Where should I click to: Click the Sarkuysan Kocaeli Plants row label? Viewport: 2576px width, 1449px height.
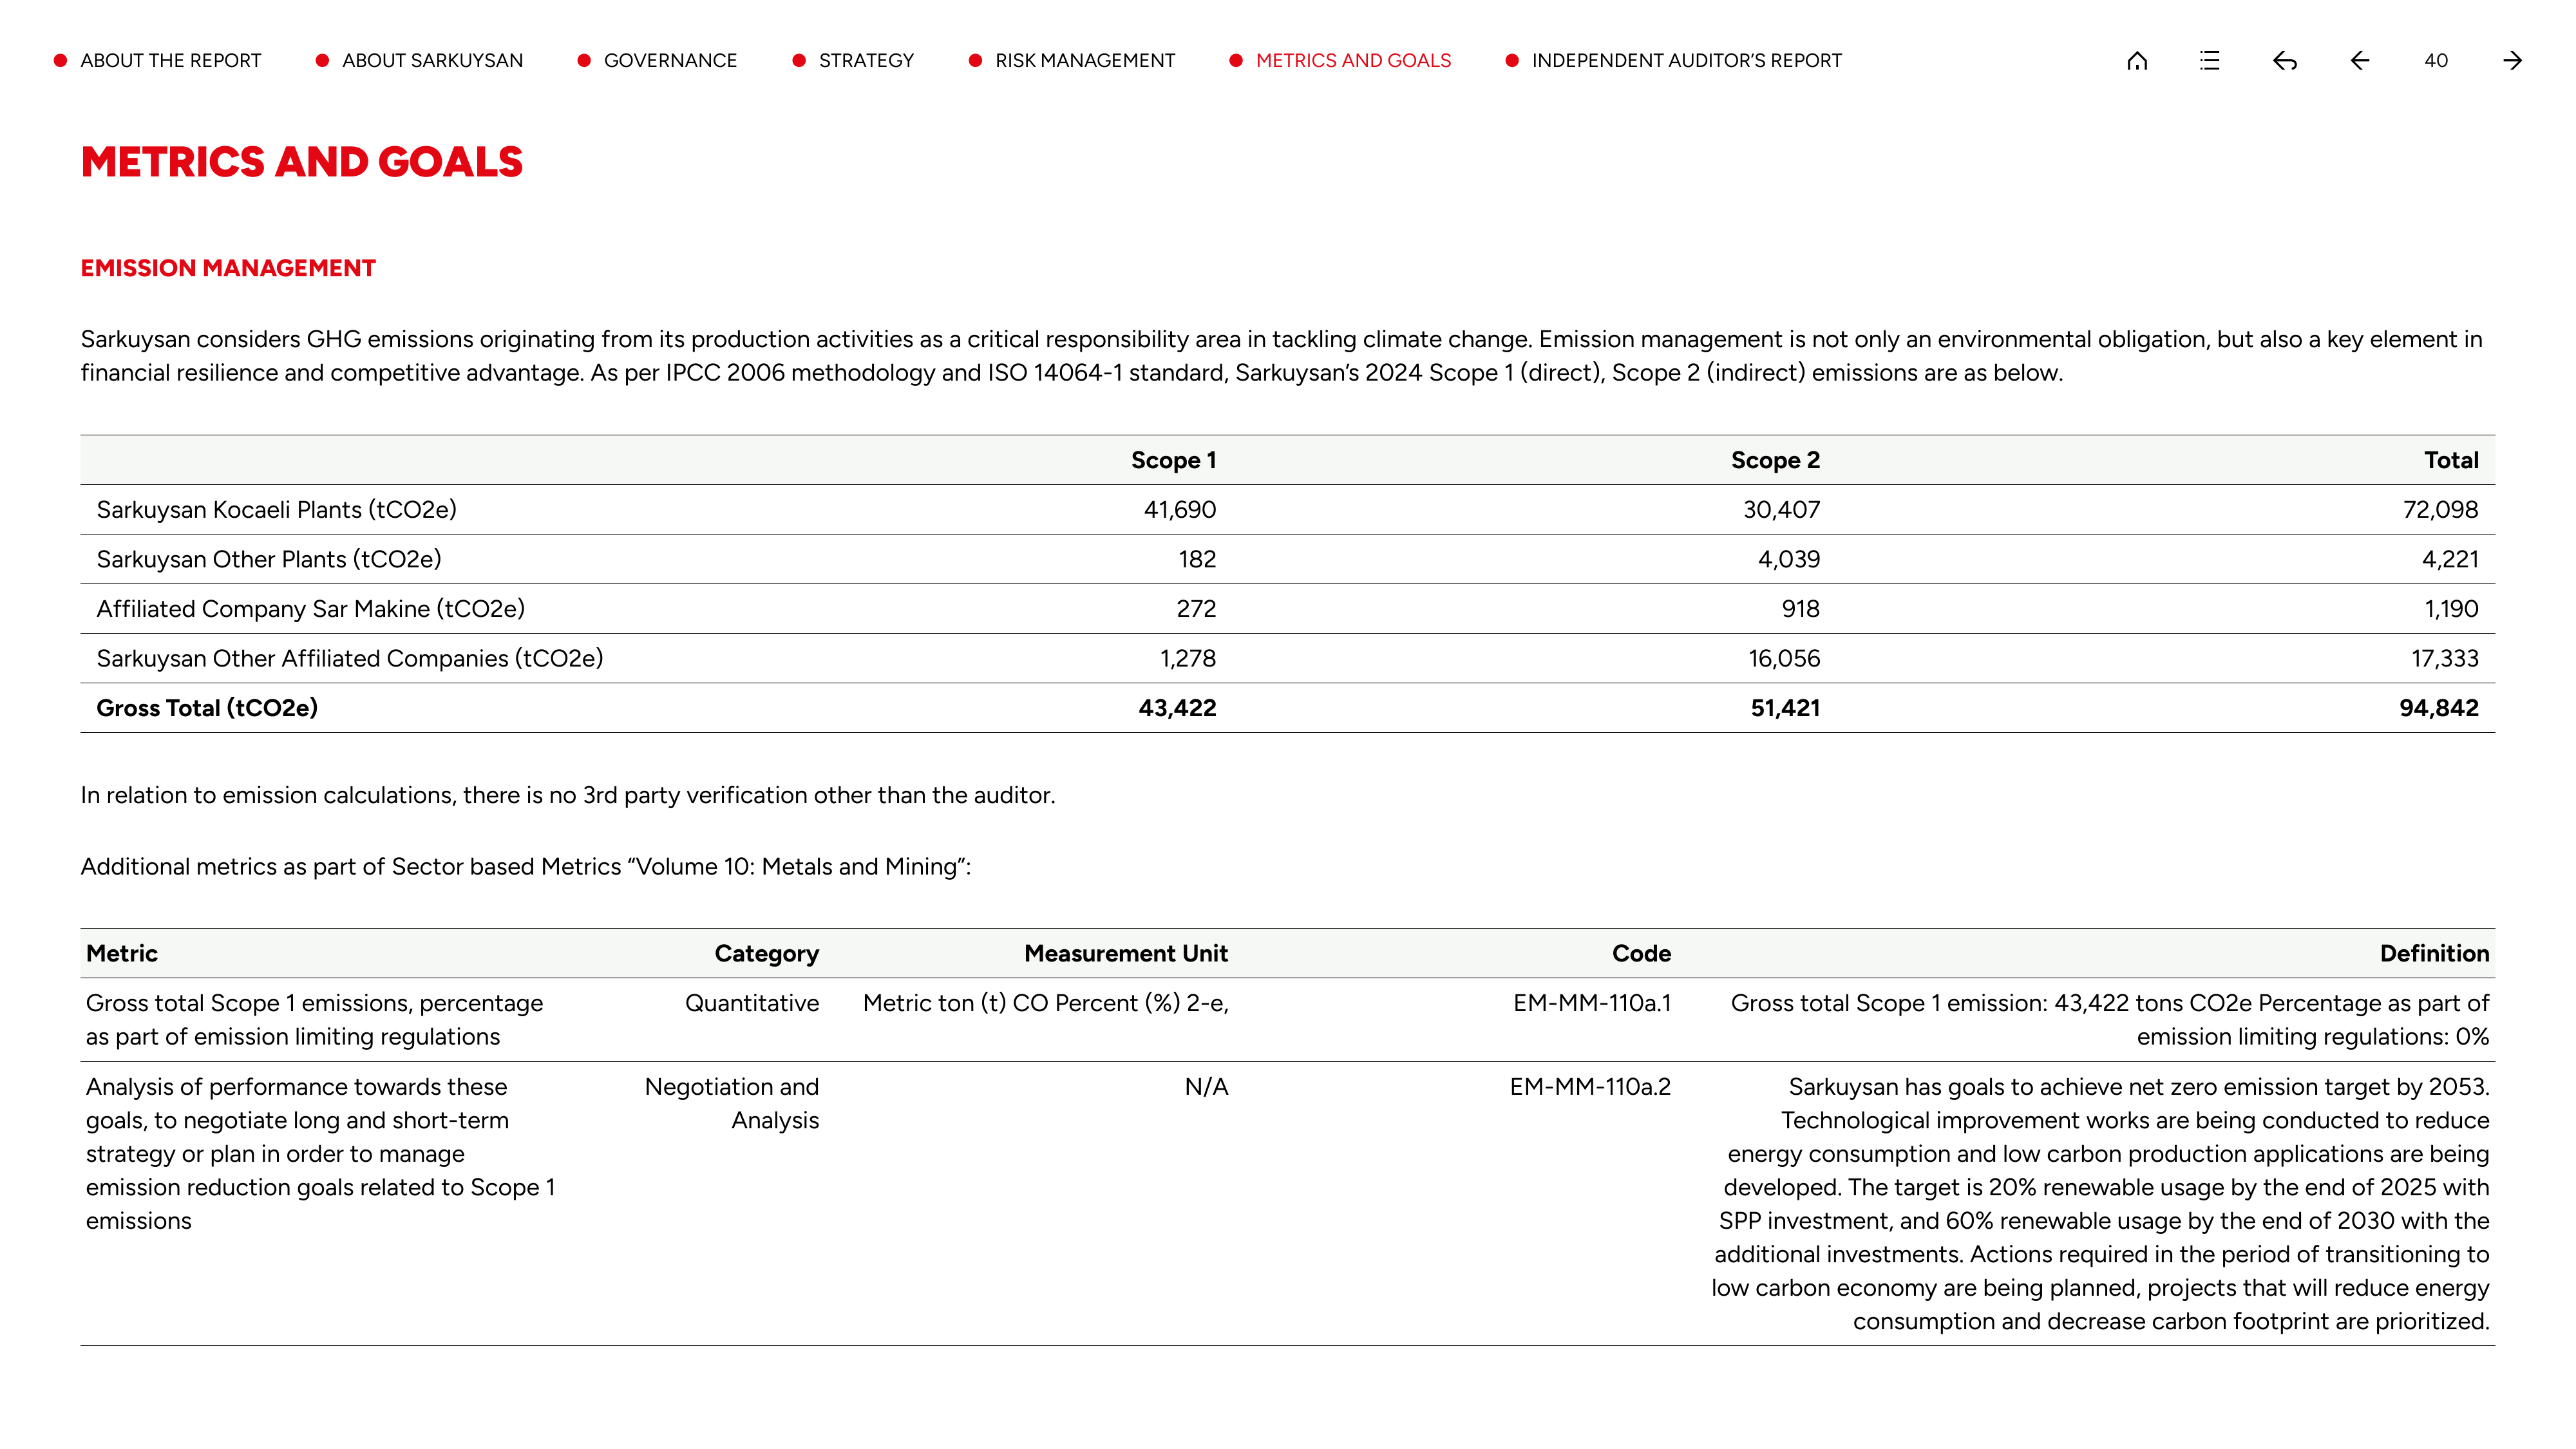tap(276, 510)
